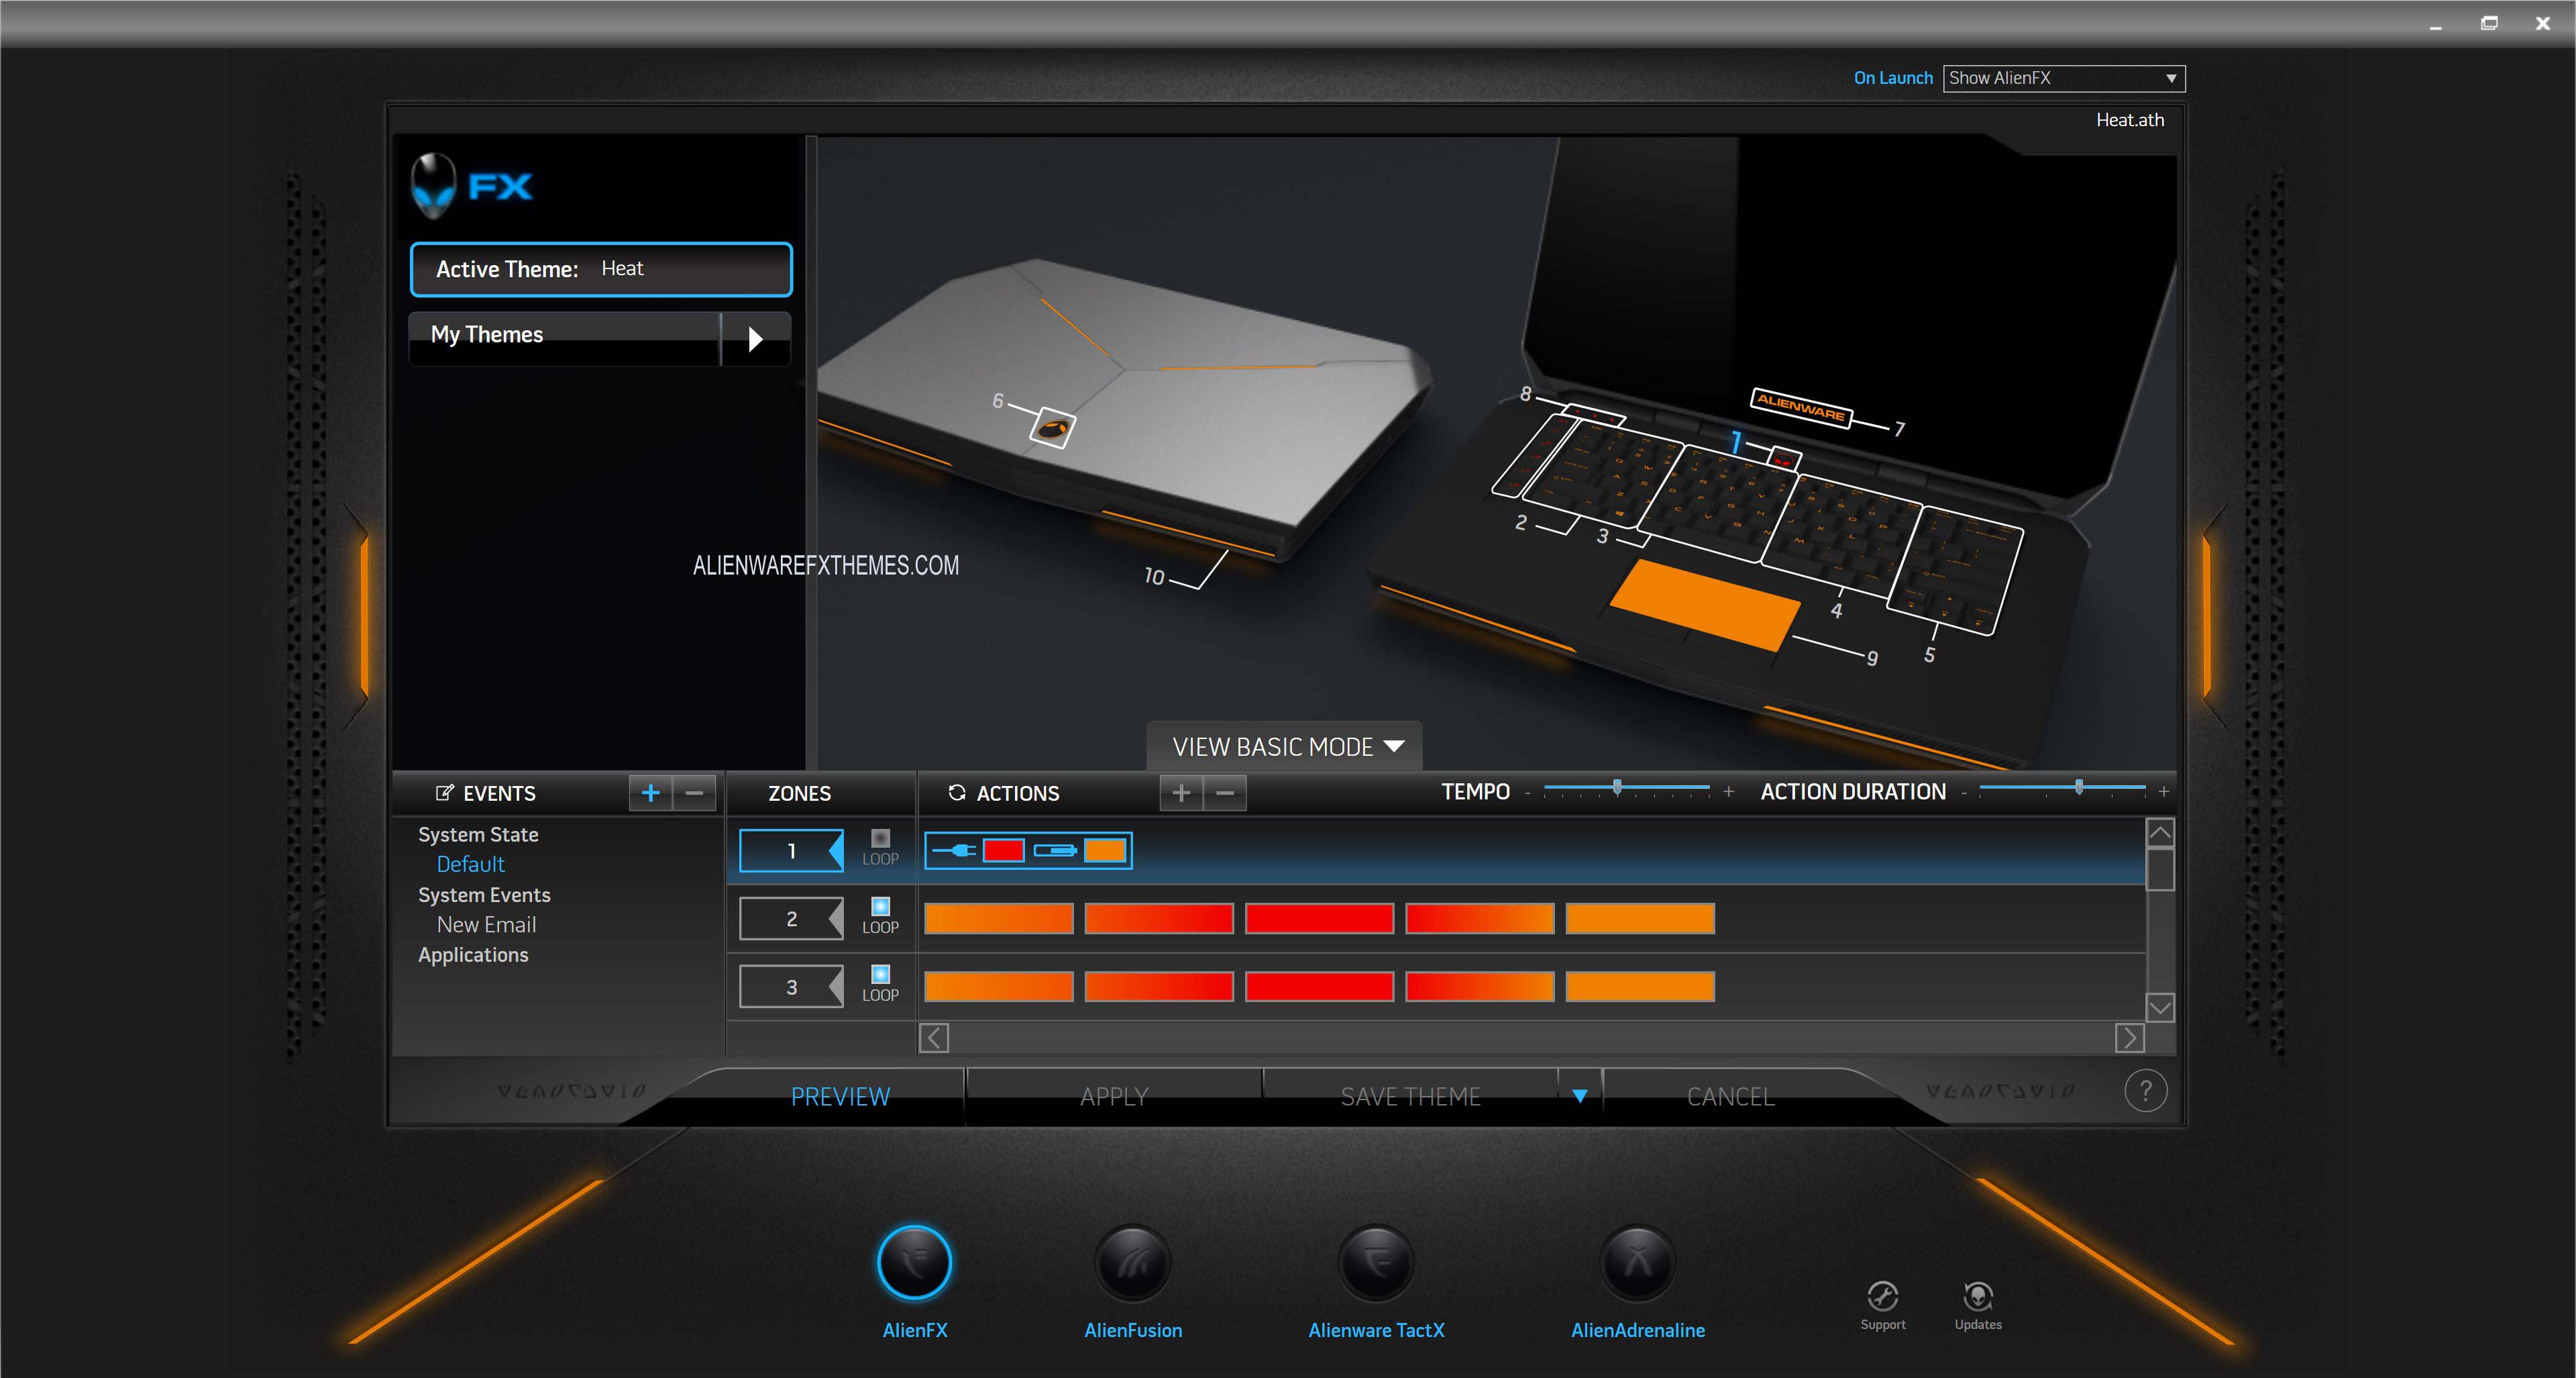Image resolution: width=2576 pixels, height=1378 pixels.
Task: Select the red swatch in zone 1 actions
Action: point(1003,850)
